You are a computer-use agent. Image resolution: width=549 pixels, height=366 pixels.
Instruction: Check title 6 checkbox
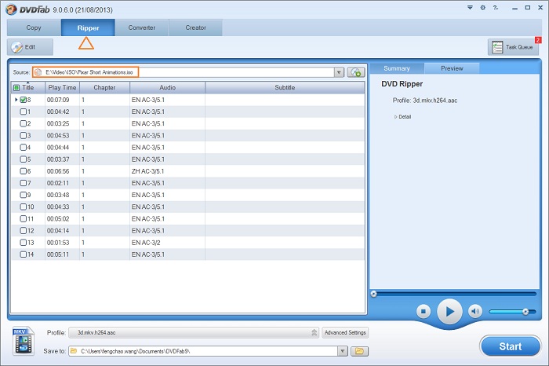tap(23, 171)
